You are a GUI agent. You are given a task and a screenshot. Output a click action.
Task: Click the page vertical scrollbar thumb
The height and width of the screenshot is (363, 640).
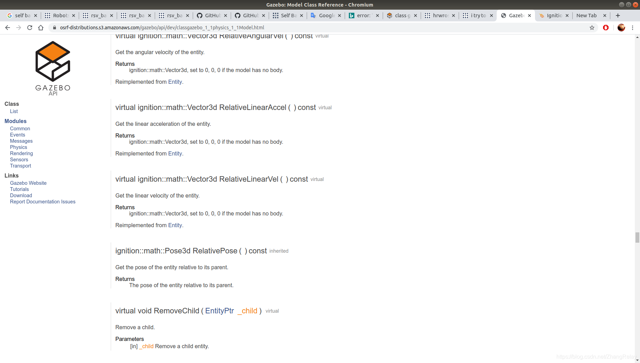tap(637, 238)
